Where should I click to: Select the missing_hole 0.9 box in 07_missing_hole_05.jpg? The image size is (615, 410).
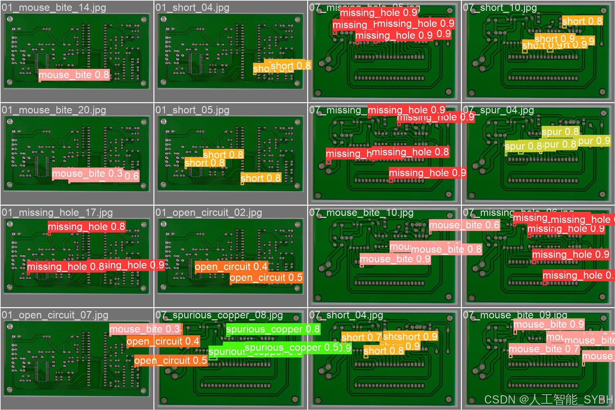tap(379, 13)
